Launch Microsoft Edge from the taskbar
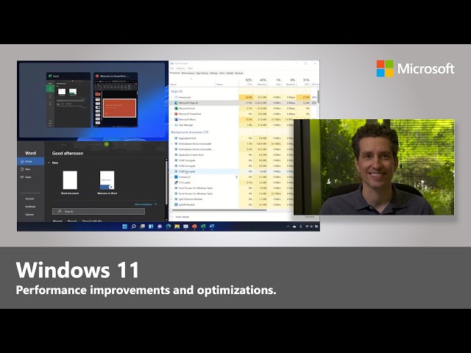 (x=169, y=227)
